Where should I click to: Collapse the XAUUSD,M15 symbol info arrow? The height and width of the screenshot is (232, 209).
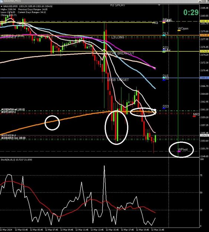pos(1,6)
